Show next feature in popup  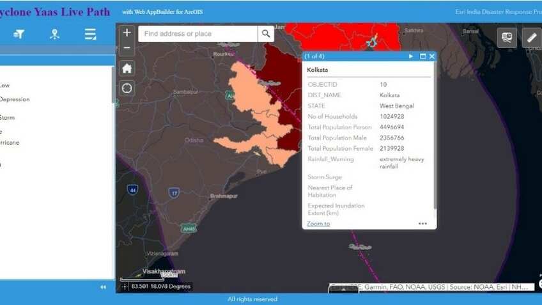tap(411, 56)
